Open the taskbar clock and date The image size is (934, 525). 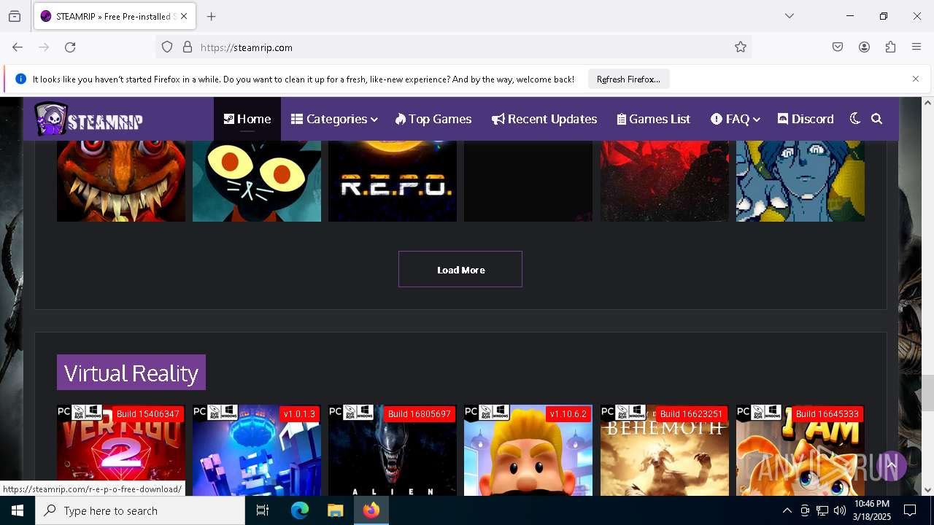click(871, 510)
